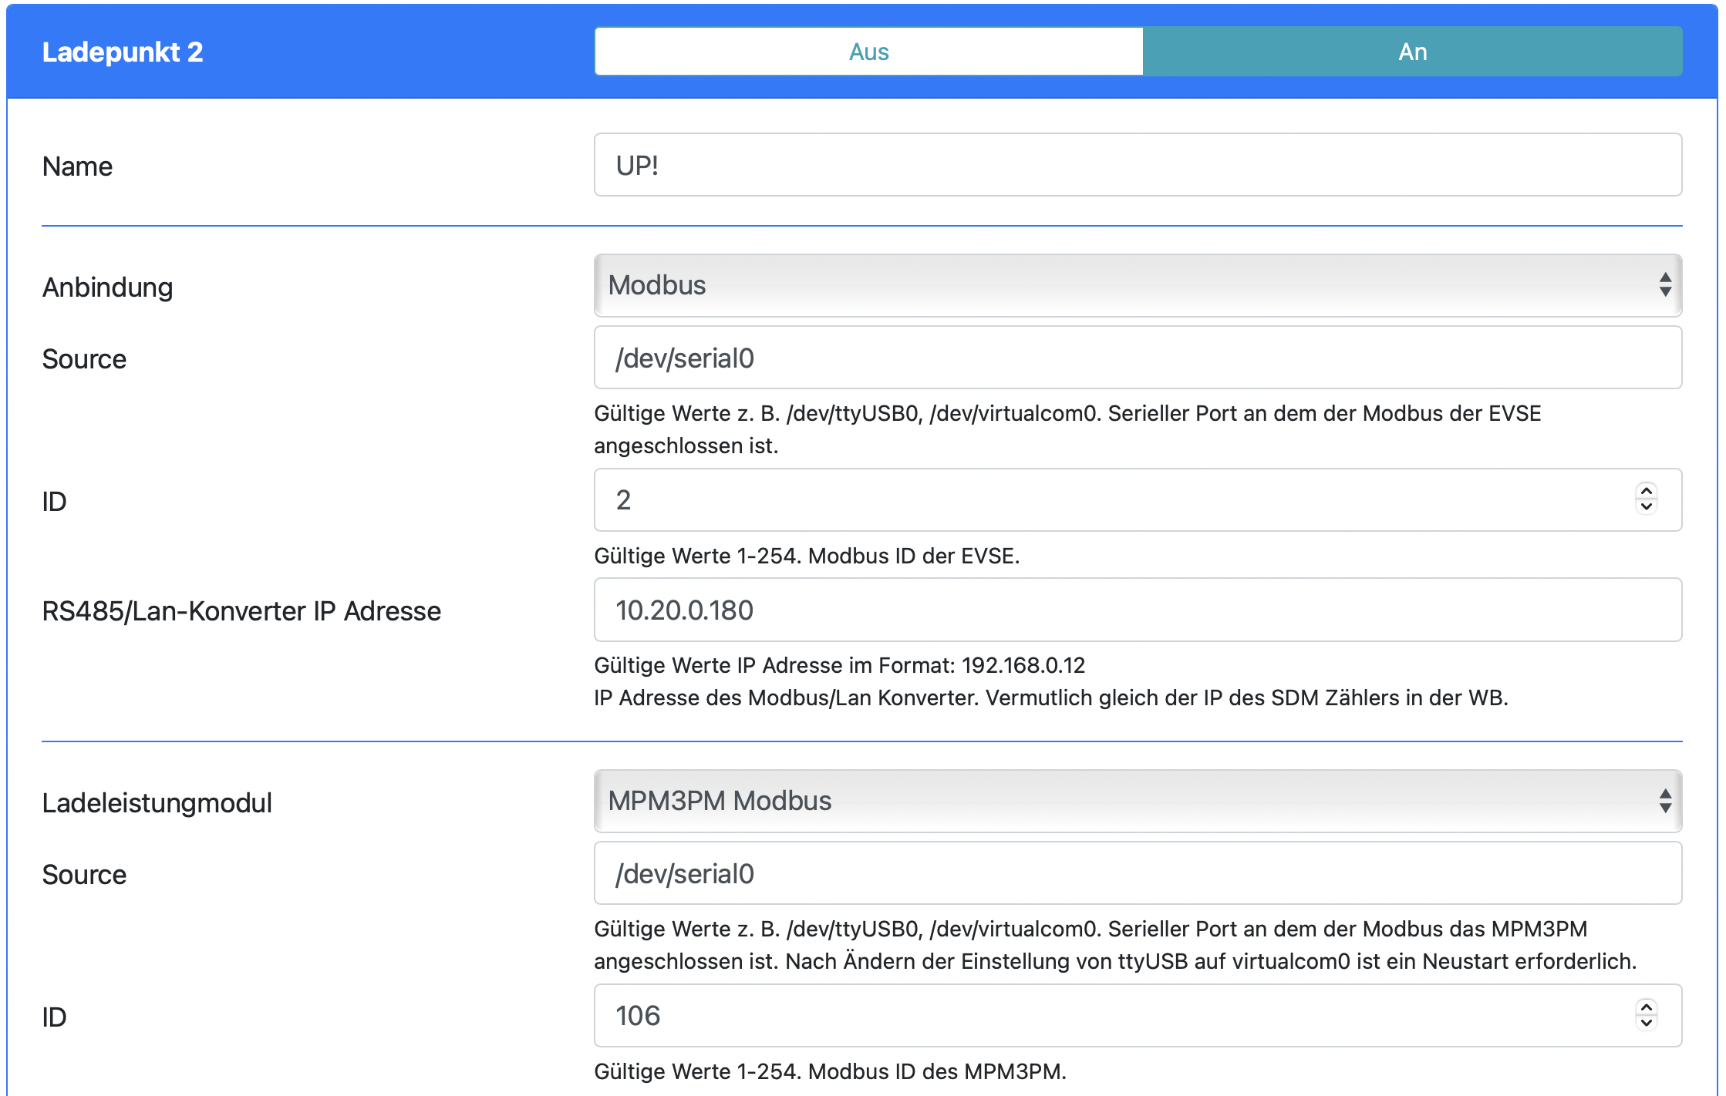Decrease EVSE Modbus ID with the down arrow
1726x1096 pixels.
(1647, 508)
